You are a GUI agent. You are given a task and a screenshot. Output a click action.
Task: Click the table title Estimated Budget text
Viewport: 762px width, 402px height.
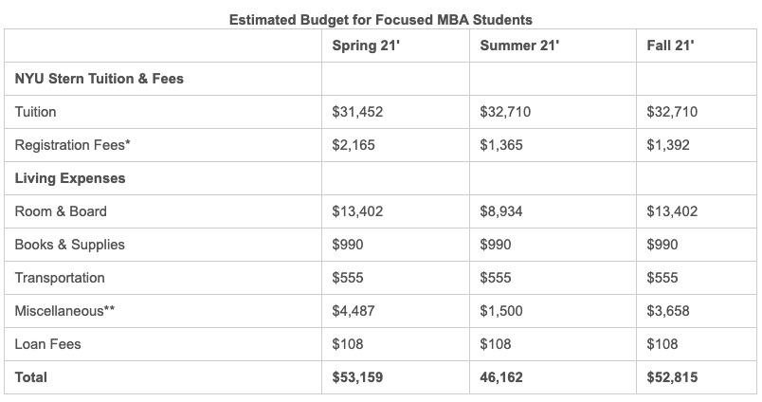click(381, 18)
